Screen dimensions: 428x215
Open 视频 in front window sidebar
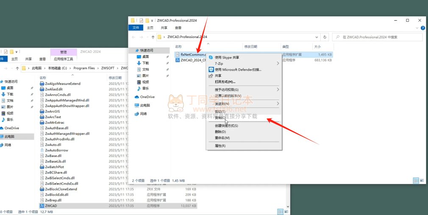click(145, 82)
